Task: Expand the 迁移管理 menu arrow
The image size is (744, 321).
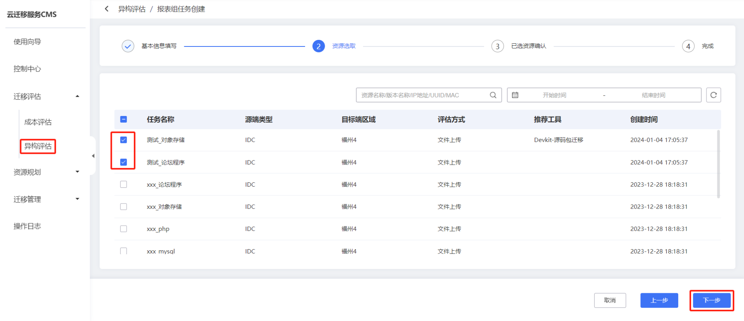Action: point(77,199)
